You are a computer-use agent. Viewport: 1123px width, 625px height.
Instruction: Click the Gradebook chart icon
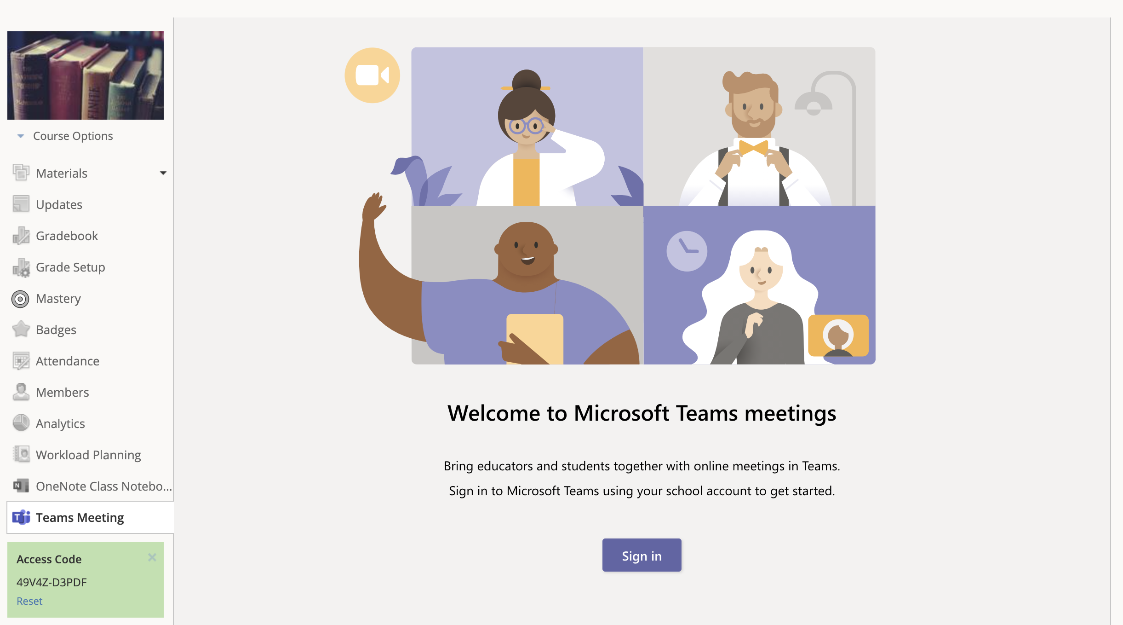[21, 236]
